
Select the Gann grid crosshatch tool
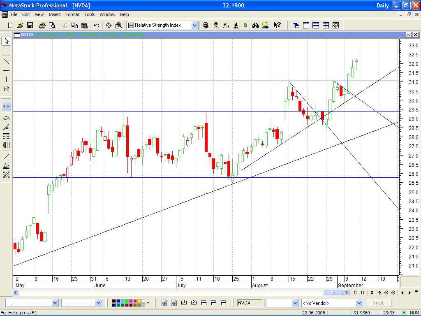point(7,174)
